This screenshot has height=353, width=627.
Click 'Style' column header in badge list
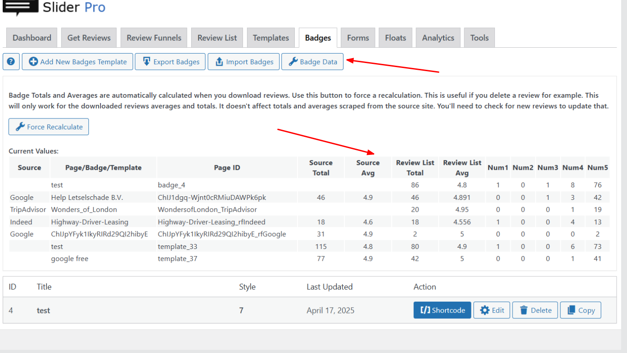[x=247, y=287]
